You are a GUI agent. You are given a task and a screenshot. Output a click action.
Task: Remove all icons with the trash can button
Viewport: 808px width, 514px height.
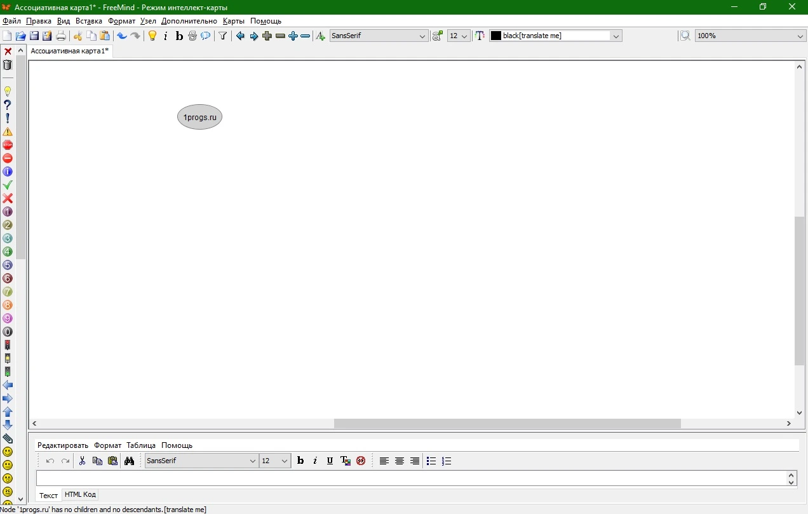coord(8,65)
